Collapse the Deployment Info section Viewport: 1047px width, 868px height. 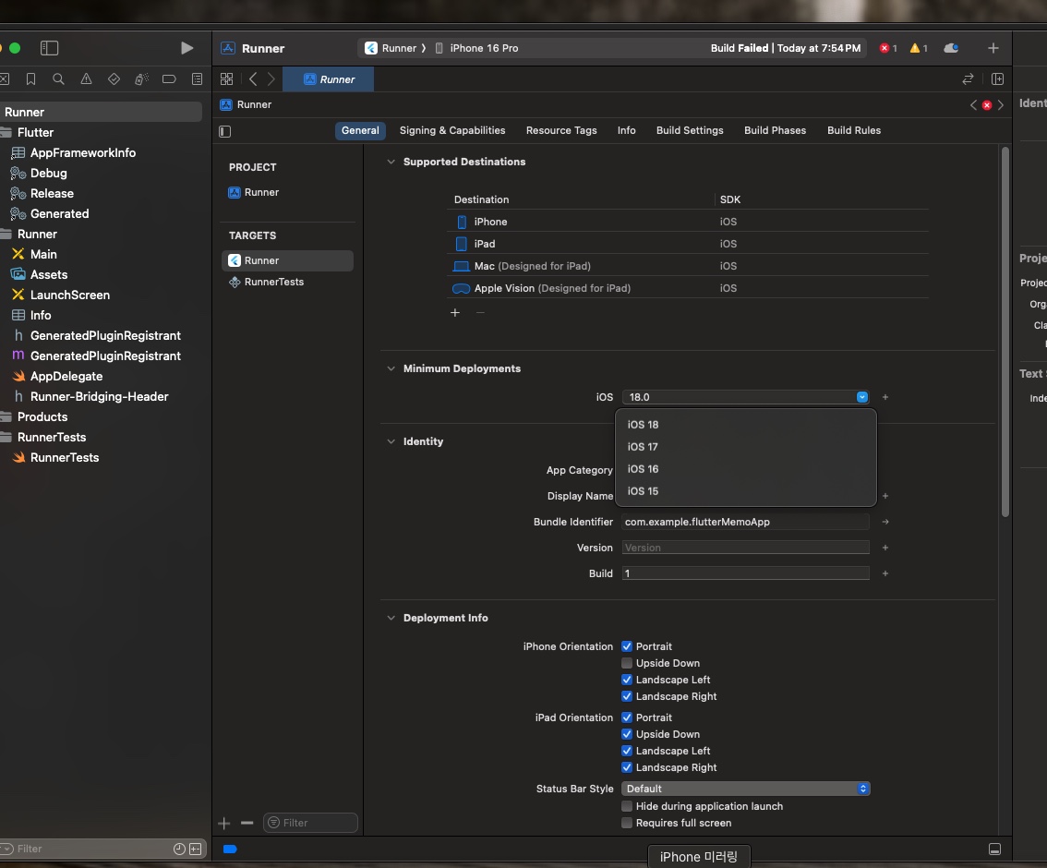[x=391, y=619]
